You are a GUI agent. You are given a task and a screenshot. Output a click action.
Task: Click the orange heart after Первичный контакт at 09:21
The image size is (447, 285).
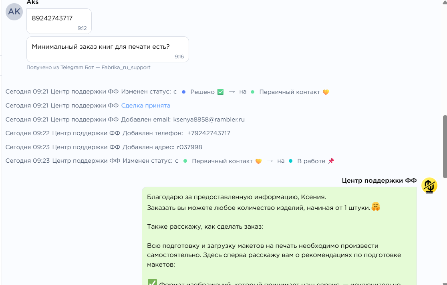[326, 92]
